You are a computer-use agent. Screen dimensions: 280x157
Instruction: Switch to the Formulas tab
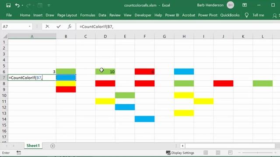pyautogui.click(x=87, y=15)
